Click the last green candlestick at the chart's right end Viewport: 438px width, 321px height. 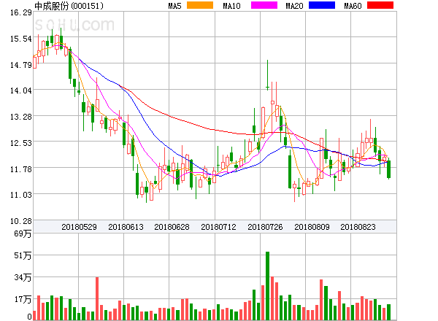point(388,169)
